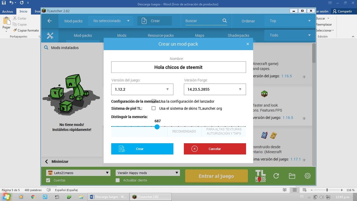The width and height of the screenshot is (357, 201).
Task: Switch to 'Descarga Juegos' Word taskbar button
Action: tap(108, 197)
